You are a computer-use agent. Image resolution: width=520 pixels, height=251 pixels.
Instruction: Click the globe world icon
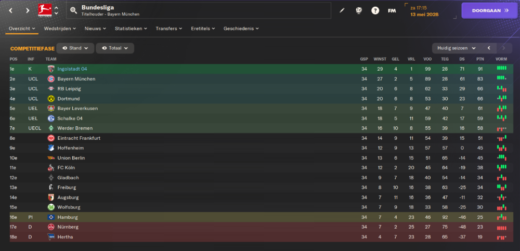pyautogui.click(x=358, y=10)
